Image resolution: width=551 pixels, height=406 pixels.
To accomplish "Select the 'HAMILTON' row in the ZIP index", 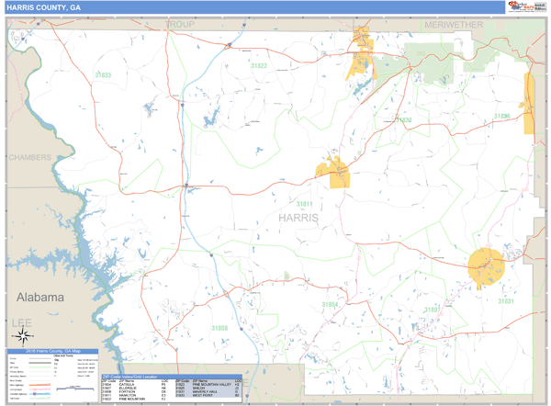I will (x=136, y=396).
